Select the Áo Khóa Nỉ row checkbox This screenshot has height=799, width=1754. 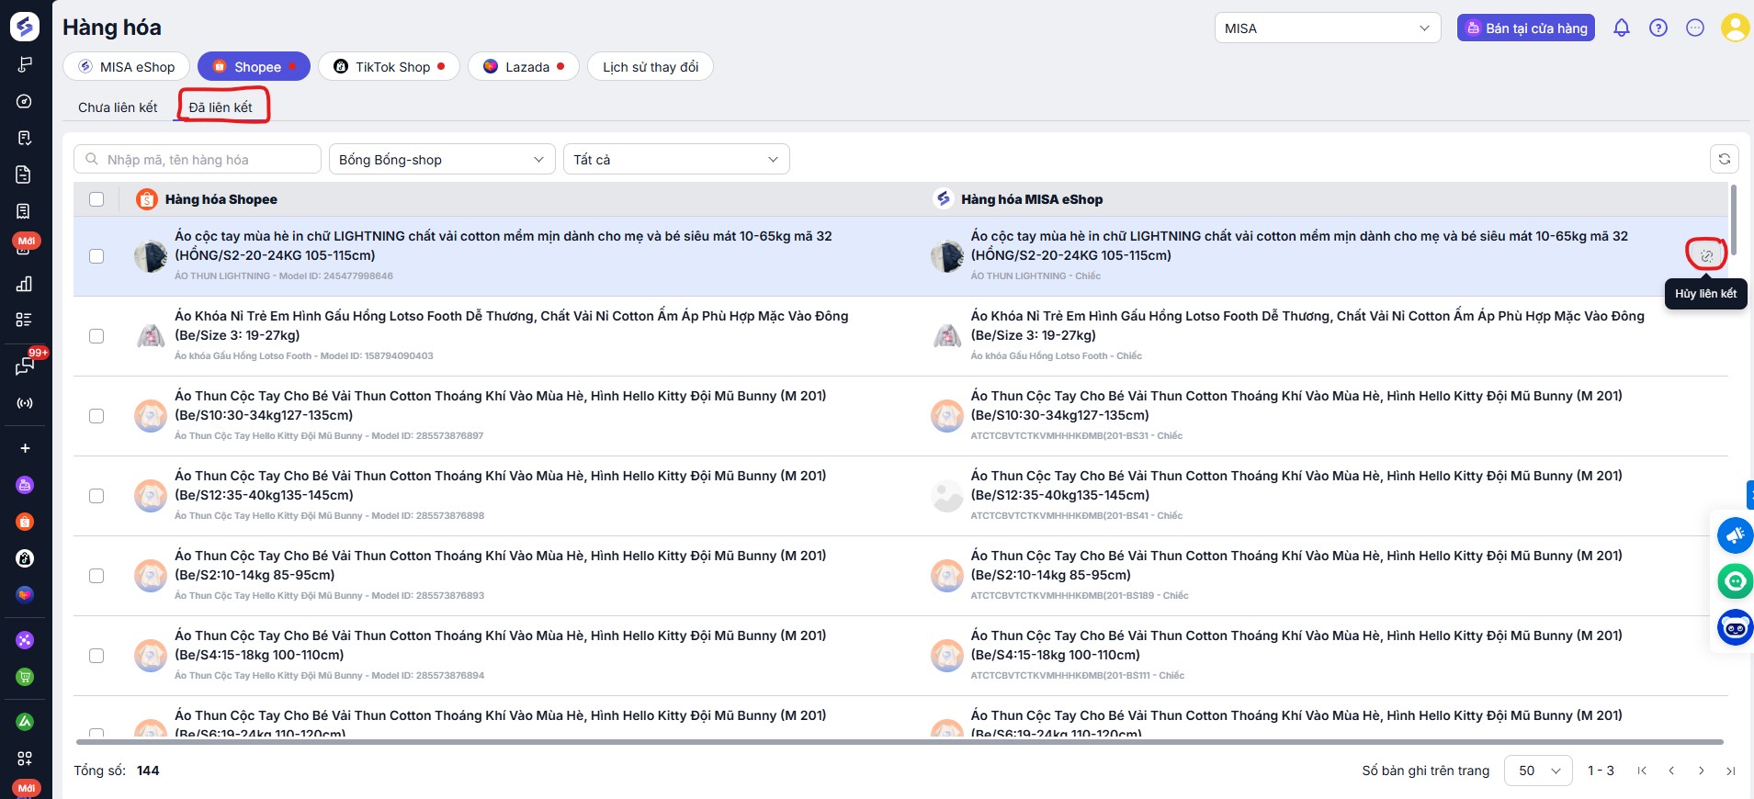click(x=96, y=336)
